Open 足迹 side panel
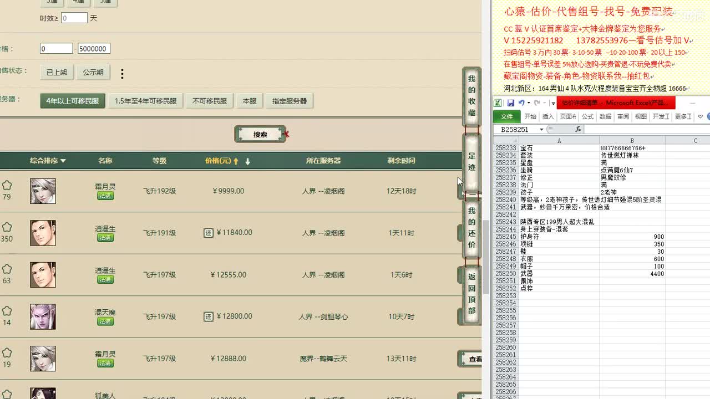The height and width of the screenshot is (399, 710). click(471, 162)
